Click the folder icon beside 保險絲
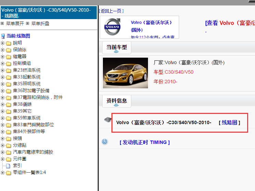 (9, 50)
